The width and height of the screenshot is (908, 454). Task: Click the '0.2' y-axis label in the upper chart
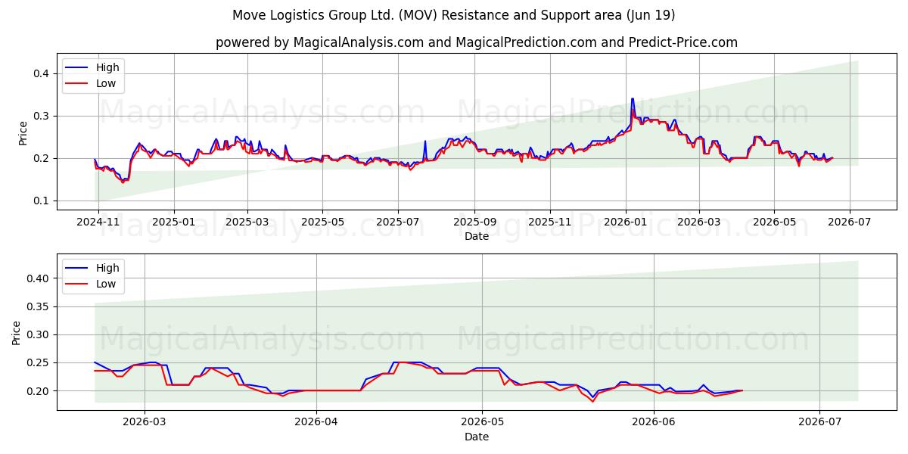coord(42,158)
